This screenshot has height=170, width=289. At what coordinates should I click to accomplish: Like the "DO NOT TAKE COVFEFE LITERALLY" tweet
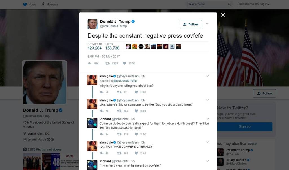click(136, 153)
